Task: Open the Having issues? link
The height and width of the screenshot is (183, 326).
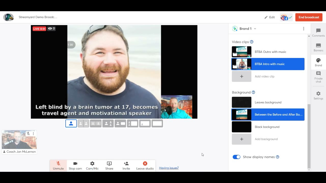Action: click(x=169, y=168)
